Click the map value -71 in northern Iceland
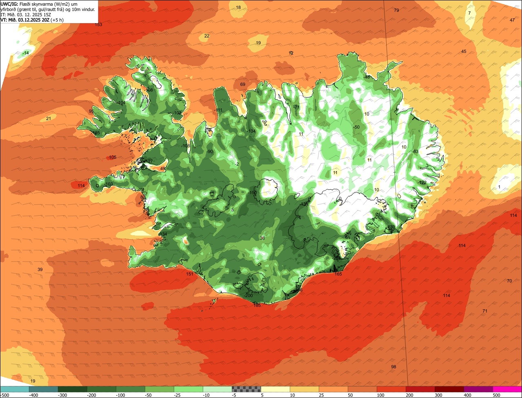The image size is (522, 398). [x=296, y=107]
